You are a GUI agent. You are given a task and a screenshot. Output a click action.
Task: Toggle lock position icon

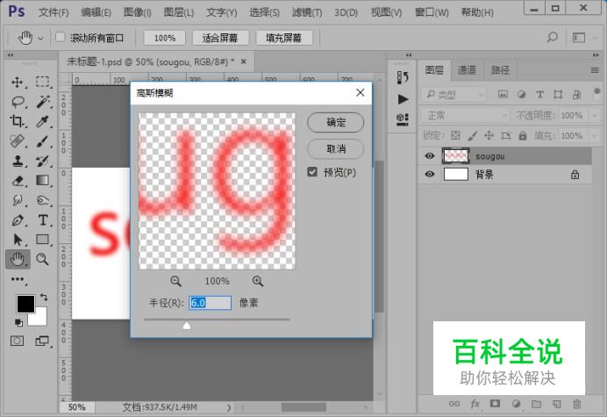[x=489, y=135]
